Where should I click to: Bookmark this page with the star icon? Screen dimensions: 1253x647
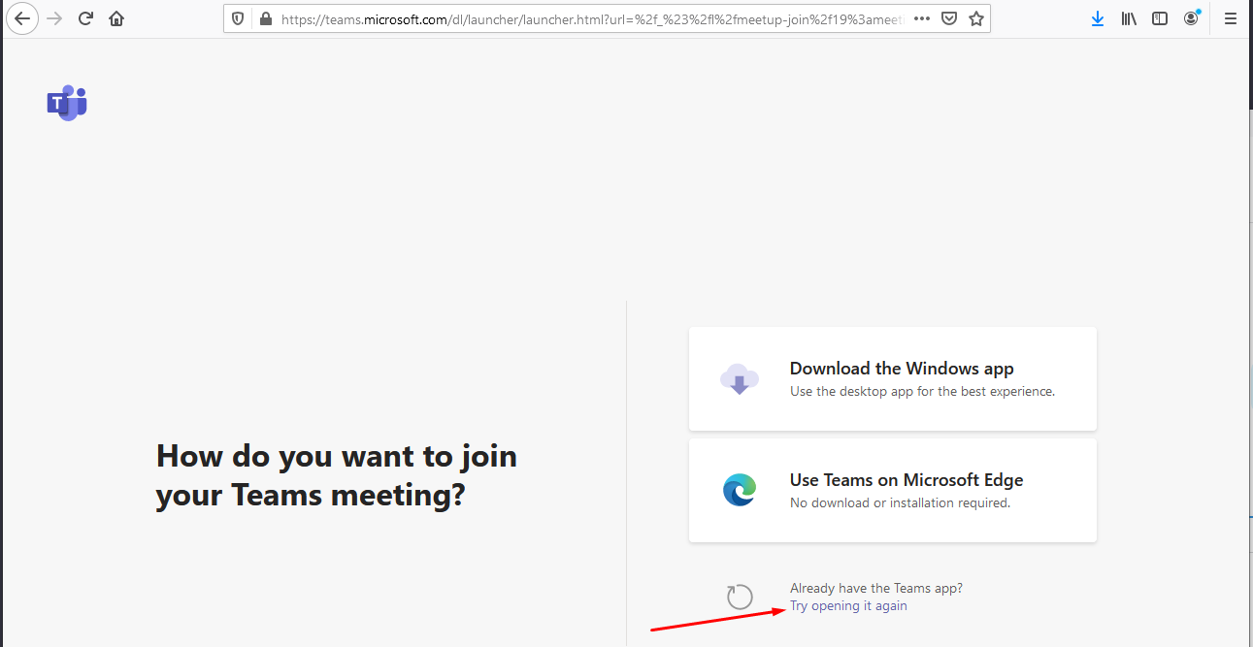coord(975,17)
